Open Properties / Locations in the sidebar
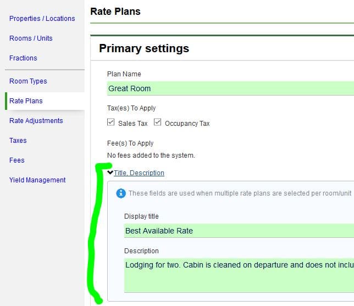354x306 pixels. point(42,19)
